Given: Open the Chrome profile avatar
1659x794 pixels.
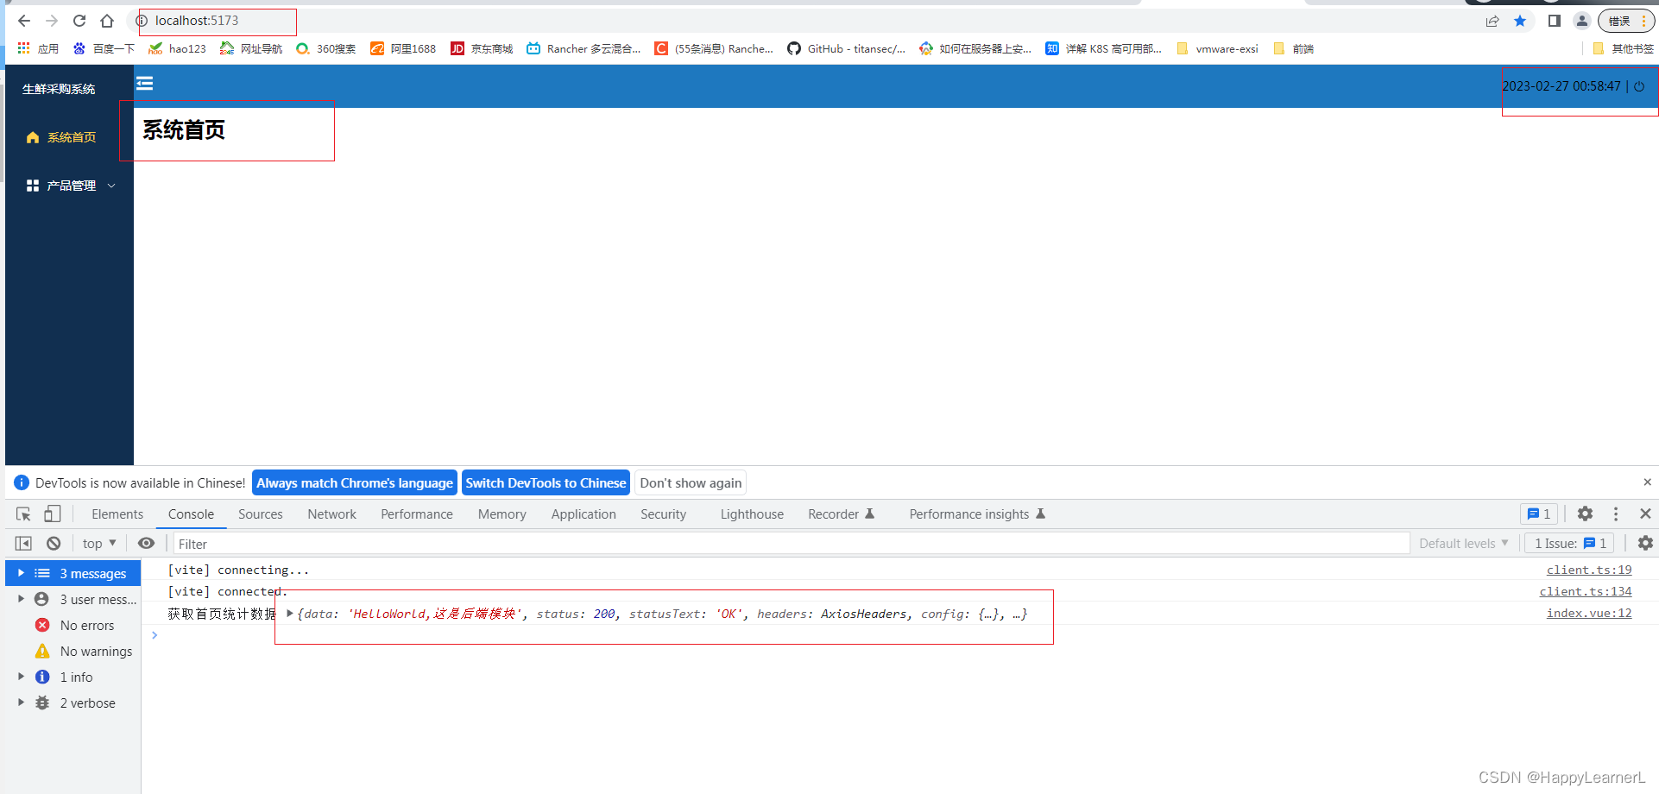Looking at the screenshot, I should 1582,21.
